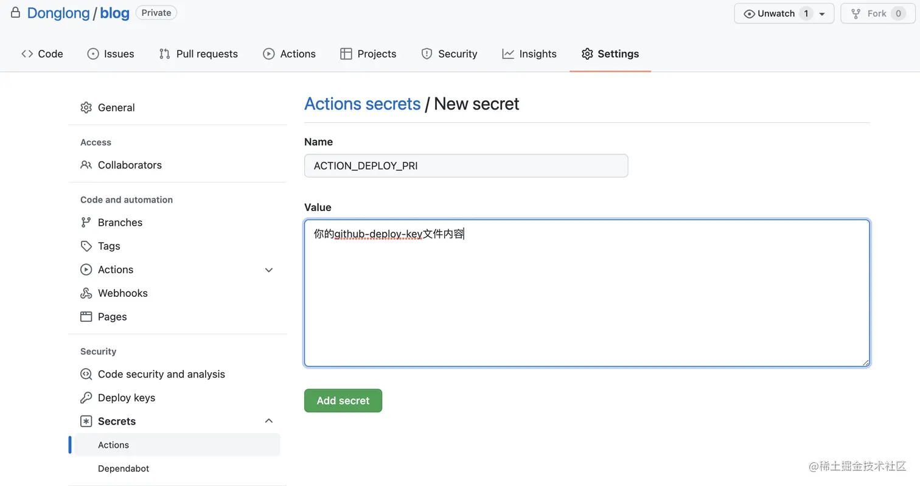Viewport: 920px width, 486px height.
Task: Open the Code security and analysis icon
Action: [x=86, y=374]
